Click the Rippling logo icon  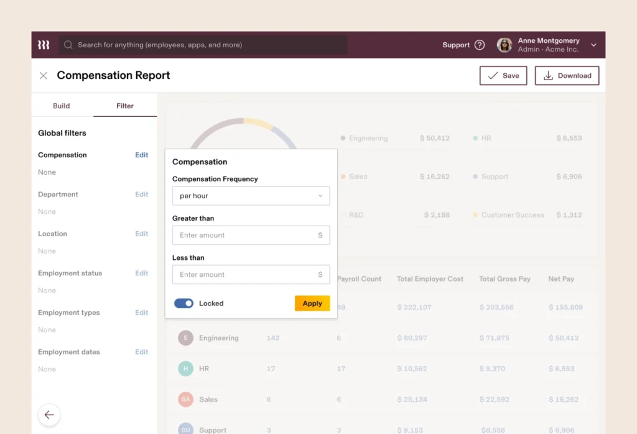[44, 44]
